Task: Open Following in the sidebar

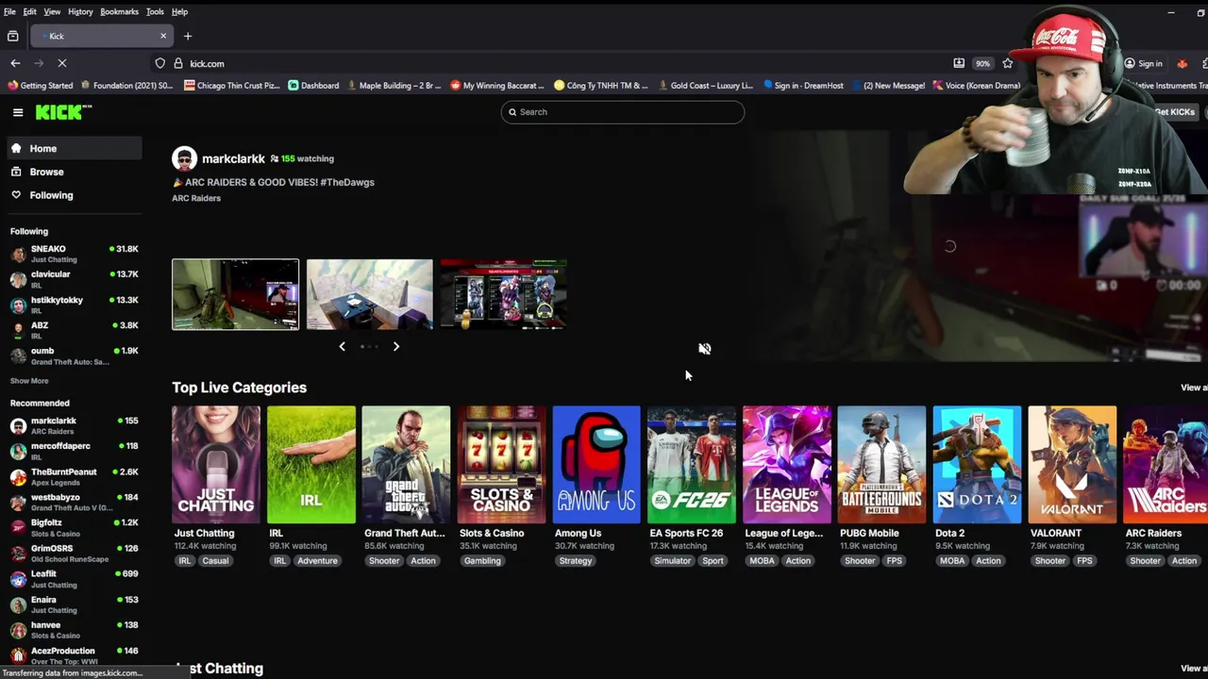Action: (x=73, y=195)
